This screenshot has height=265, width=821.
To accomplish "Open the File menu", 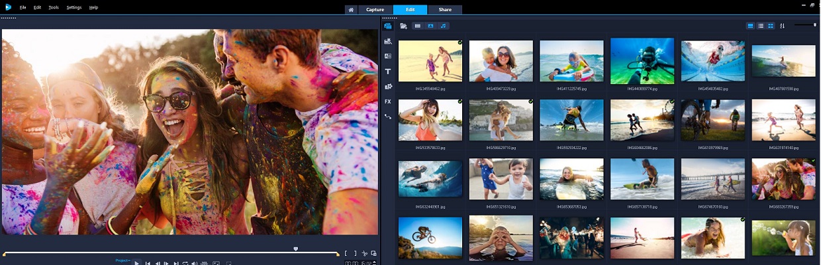I will 23,7.
